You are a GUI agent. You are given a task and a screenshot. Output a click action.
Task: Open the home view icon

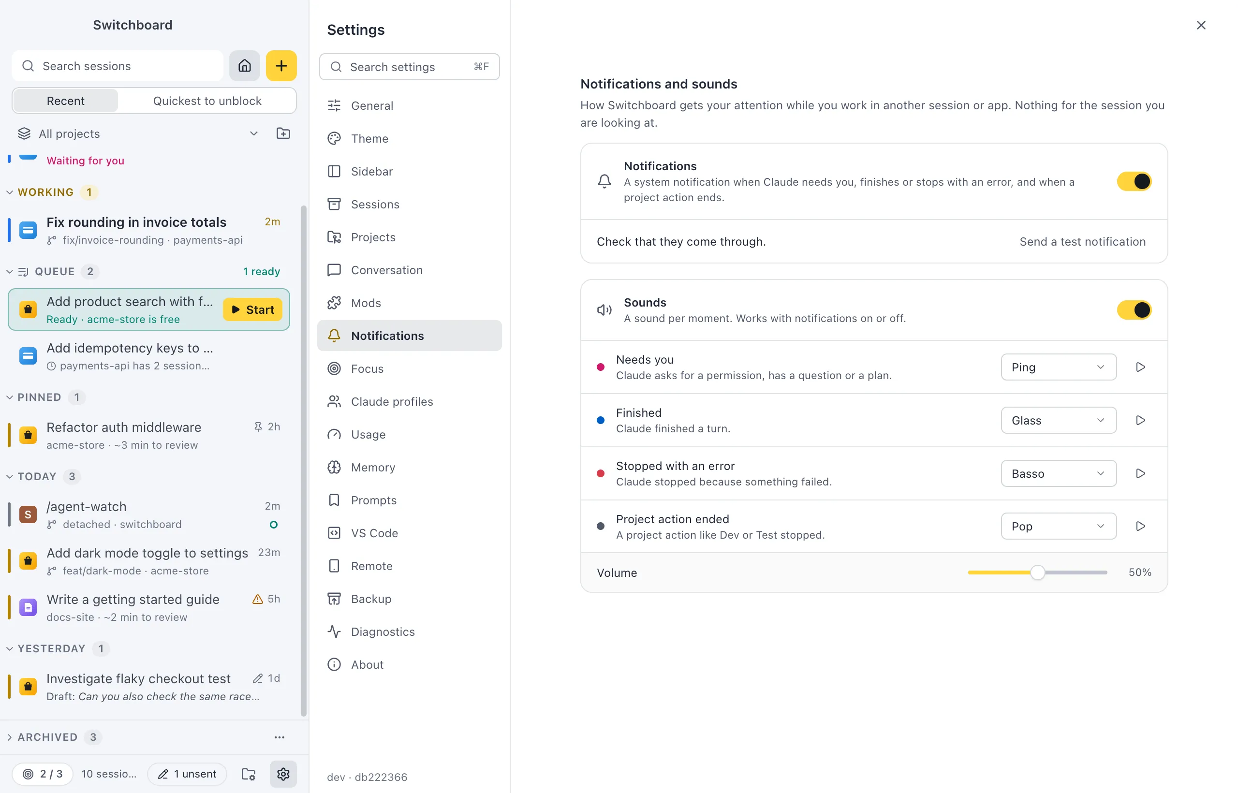(x=245, y=66)
